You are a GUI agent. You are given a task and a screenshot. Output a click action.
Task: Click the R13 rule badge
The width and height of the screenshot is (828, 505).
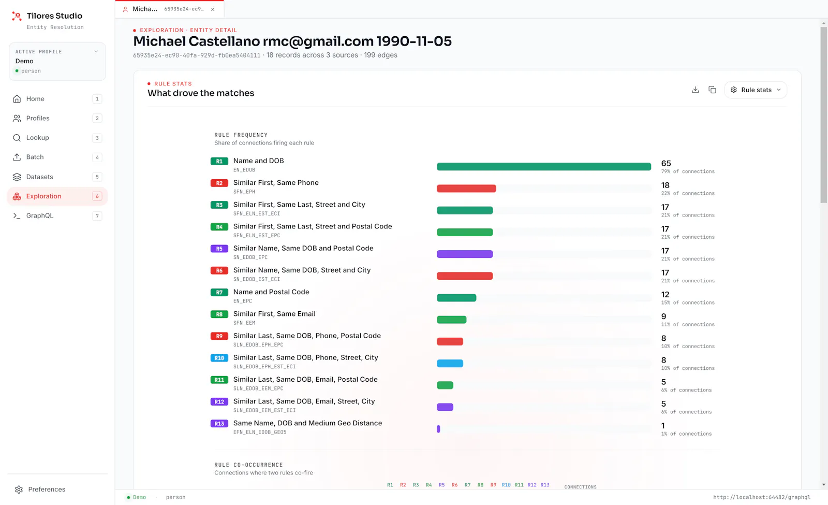pyautogui.click(x=219, y=424)
